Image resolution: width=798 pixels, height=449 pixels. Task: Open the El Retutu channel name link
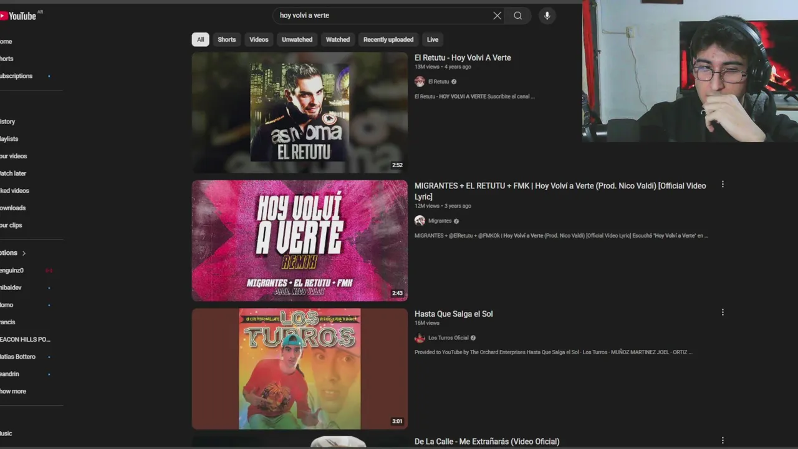click(x=438, y=82)
